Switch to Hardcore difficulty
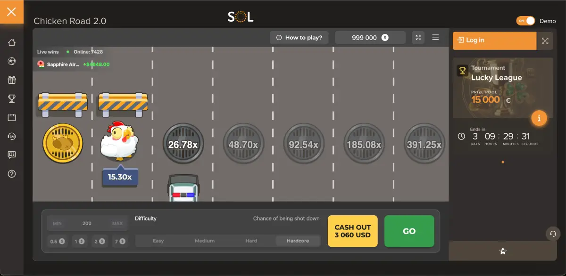Viewport: 566px width, 276px height. (x=298, y=241)
